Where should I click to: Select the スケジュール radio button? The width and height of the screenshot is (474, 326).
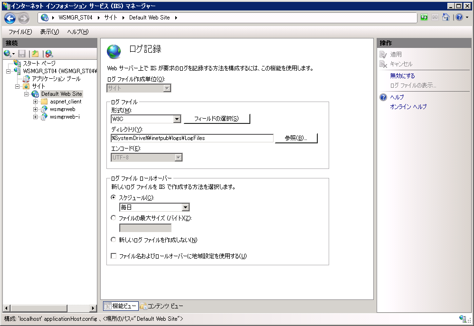pyautogui.click(x=113, y=197)
